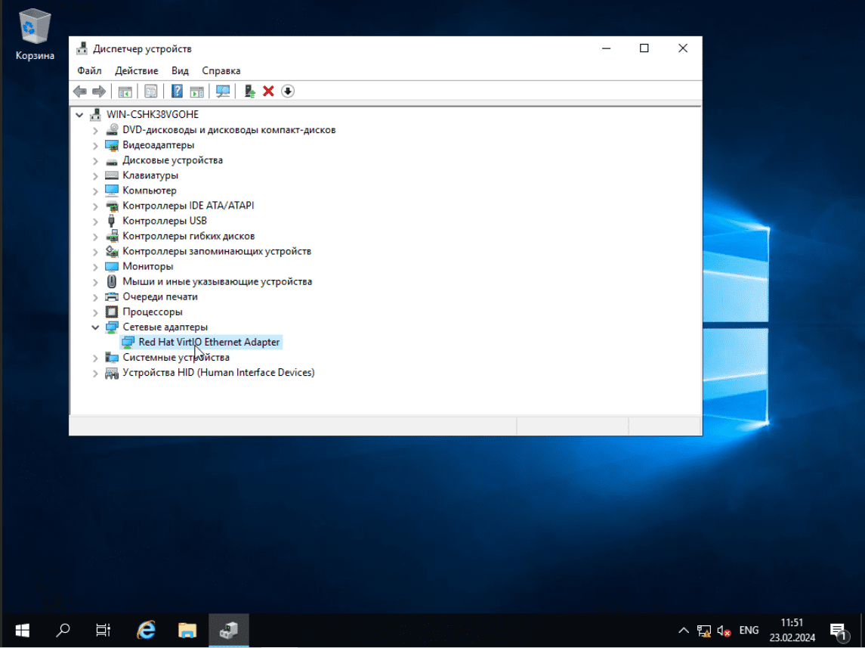Screen dimensions: 865x648
Task: Expand DVD-дисководы и дисководы компакт-дисков arrow
Action: pyautogui.click(x=95, y=130)
